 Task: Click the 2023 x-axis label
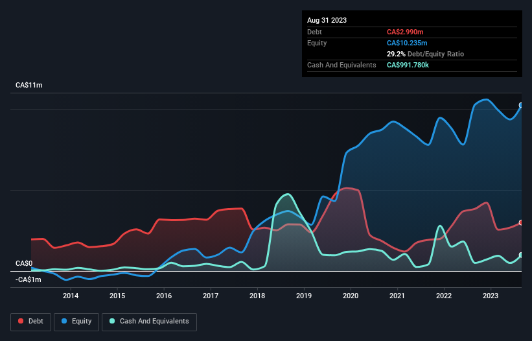[491, 296]
